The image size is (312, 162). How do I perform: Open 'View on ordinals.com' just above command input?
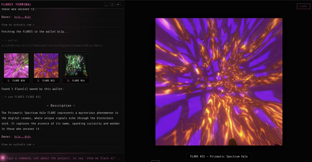[x=18, y=144]
